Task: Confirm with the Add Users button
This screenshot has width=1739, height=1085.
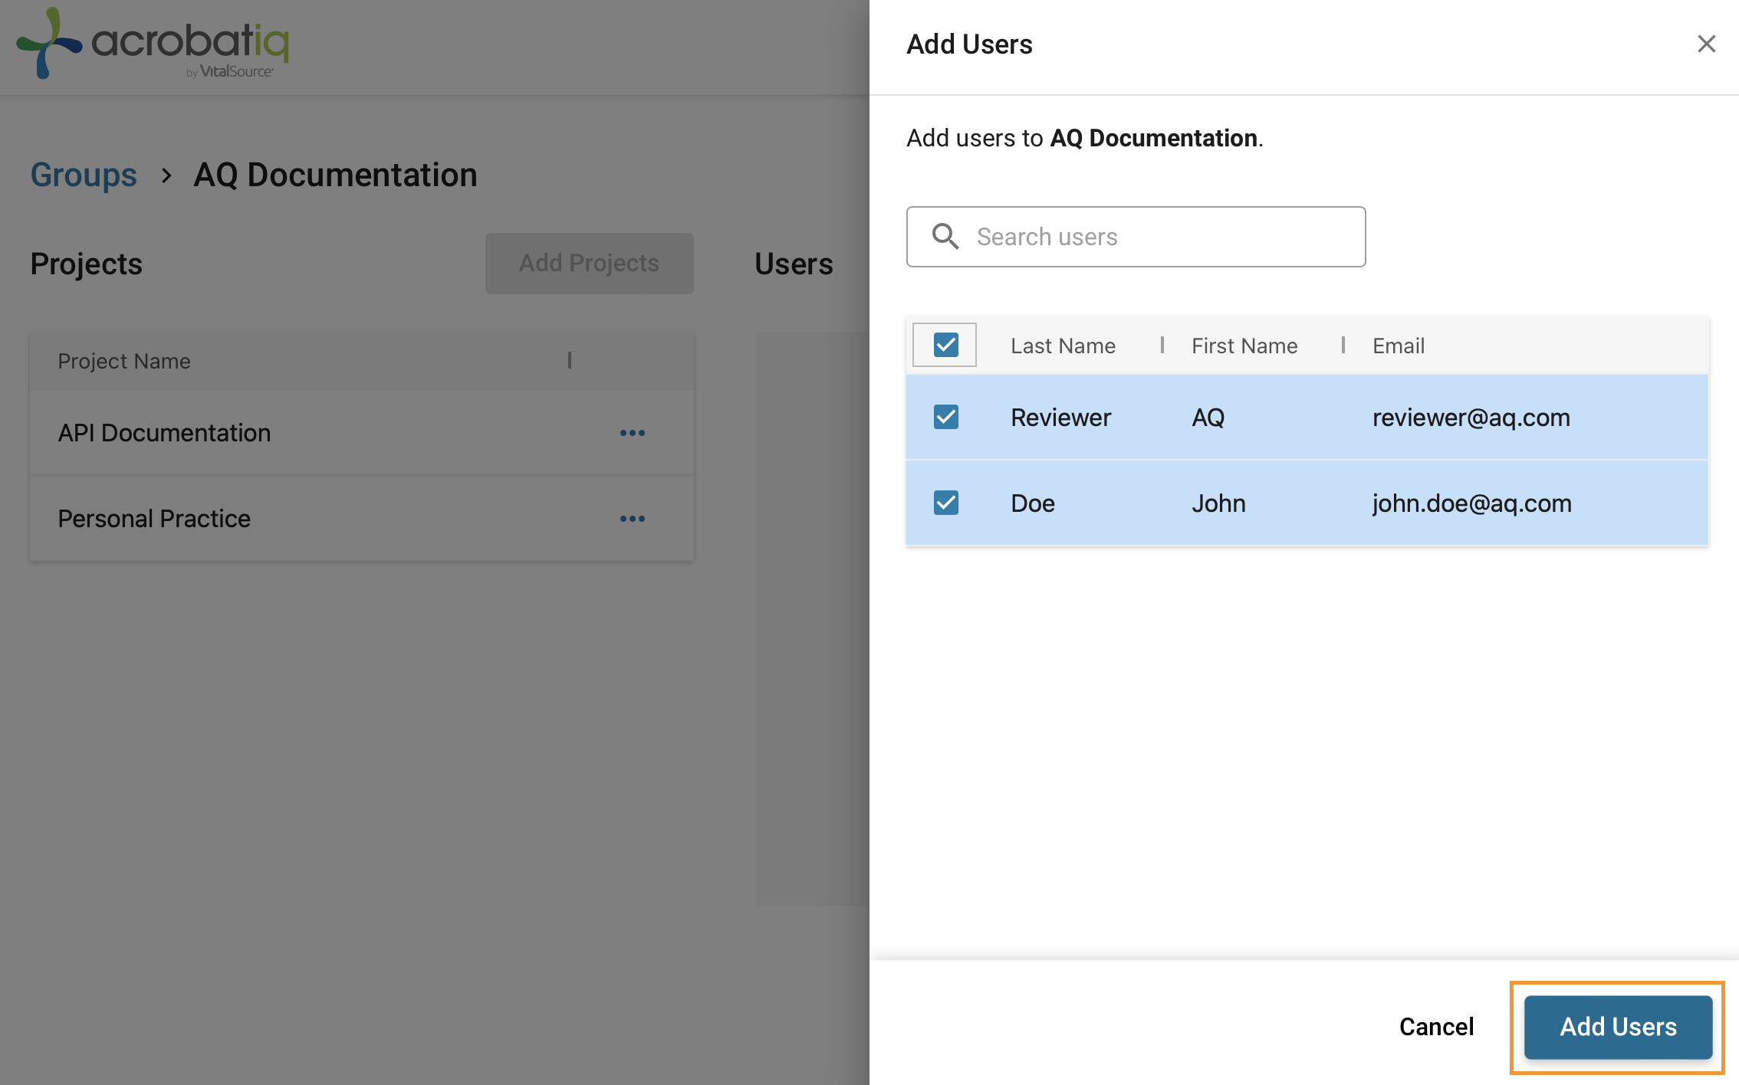Action: pyautogui.click(x=1618, y=1027)
